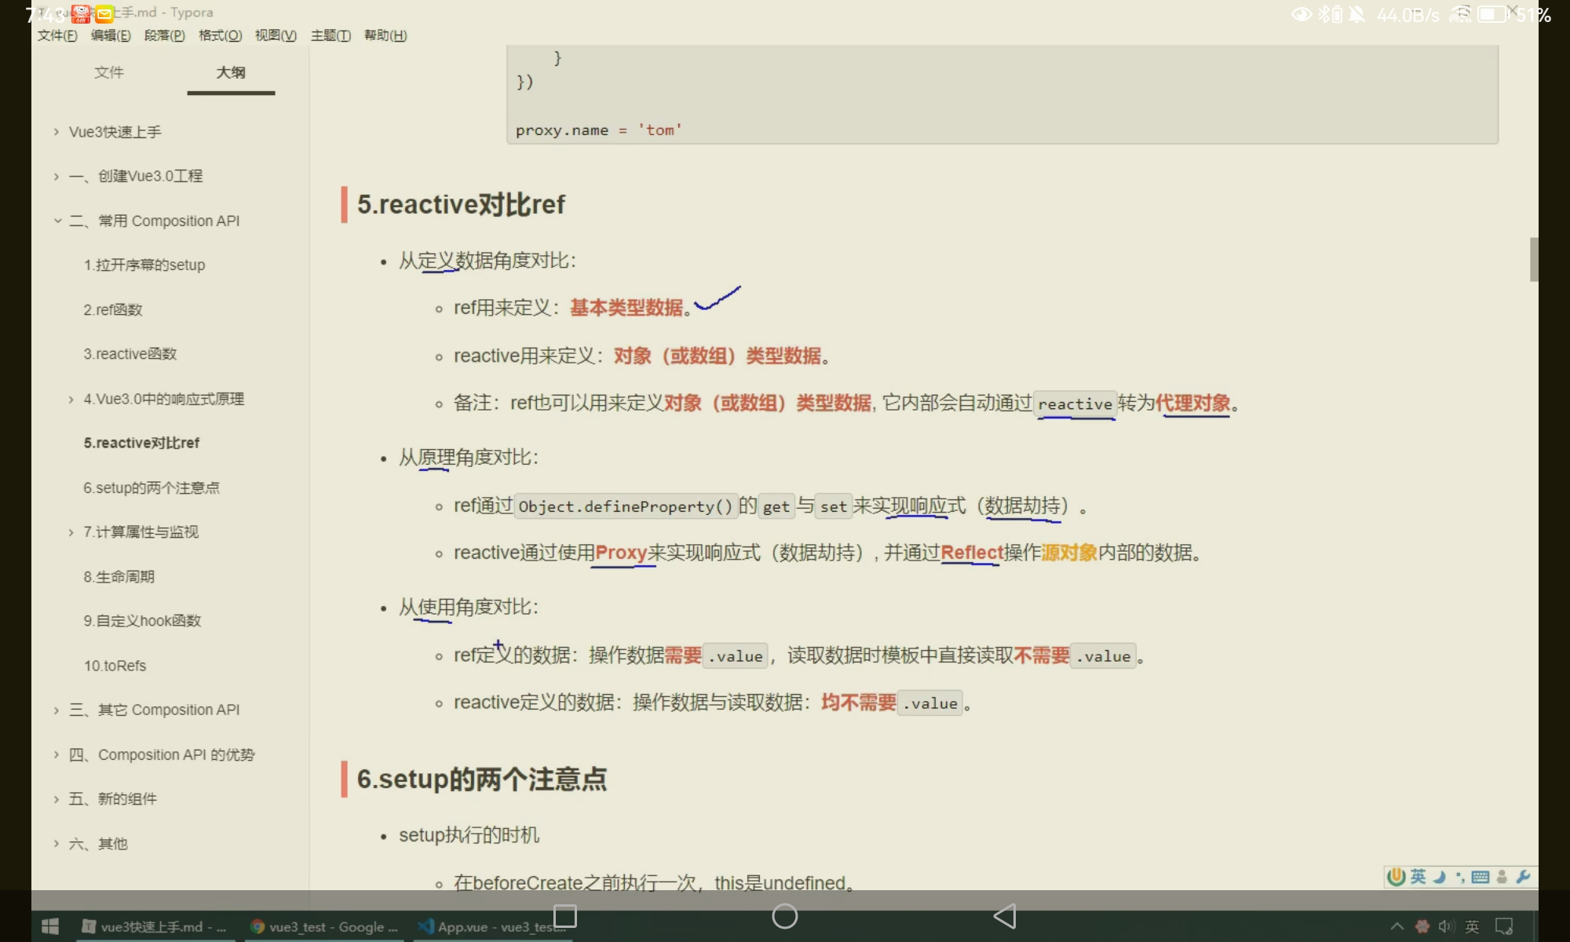This screenshot has width=1570, height=942.
Task: Open IME settings wrench icon
Action: 1524,877
